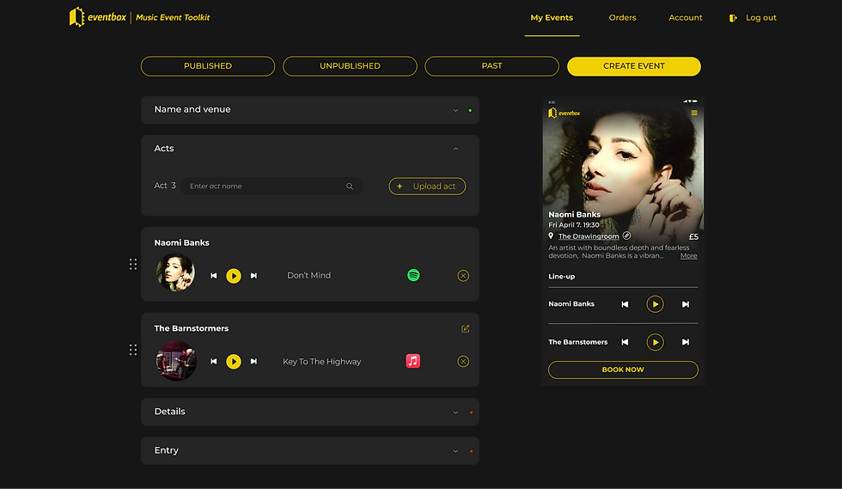Show UNPUBLISHED events
The height and width of the screenshot is (489, 842).
351,66
